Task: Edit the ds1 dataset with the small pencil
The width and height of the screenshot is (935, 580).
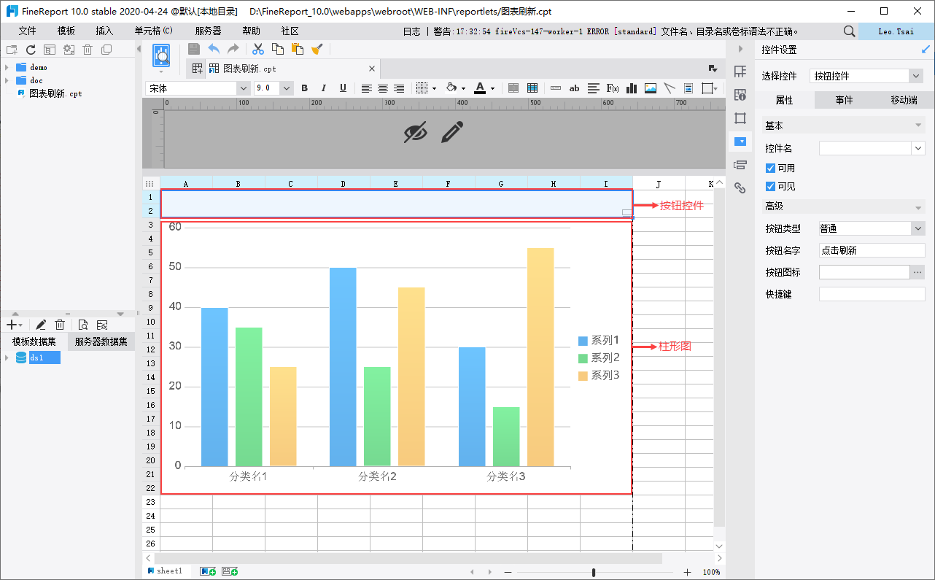Action: 42,325
